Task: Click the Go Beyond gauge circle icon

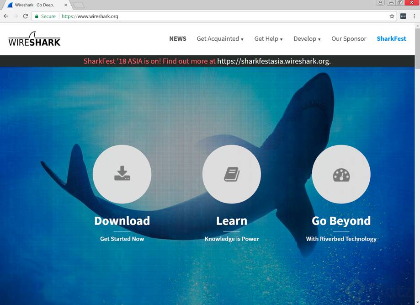Action: 341,174
